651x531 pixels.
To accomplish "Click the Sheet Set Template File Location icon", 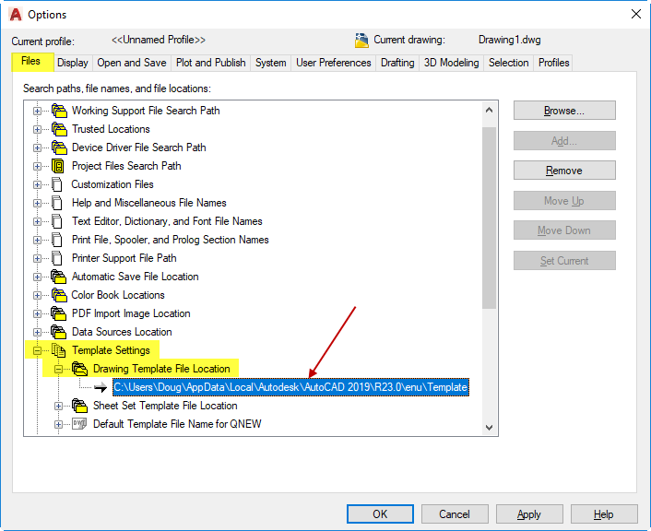I will coord(79,406).
